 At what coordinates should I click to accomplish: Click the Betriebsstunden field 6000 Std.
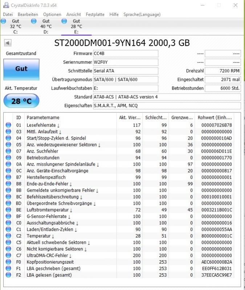(223, 88)
